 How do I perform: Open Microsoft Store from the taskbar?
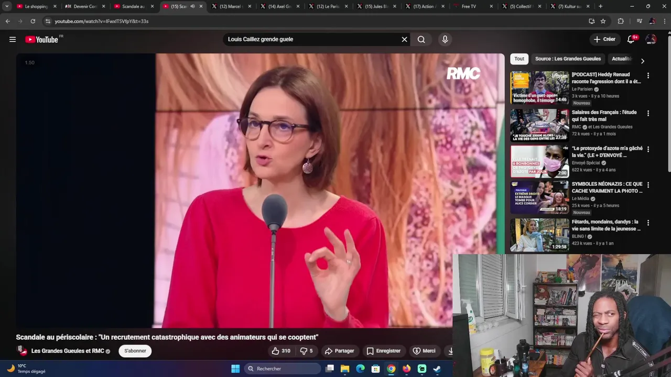click(375, 369)
